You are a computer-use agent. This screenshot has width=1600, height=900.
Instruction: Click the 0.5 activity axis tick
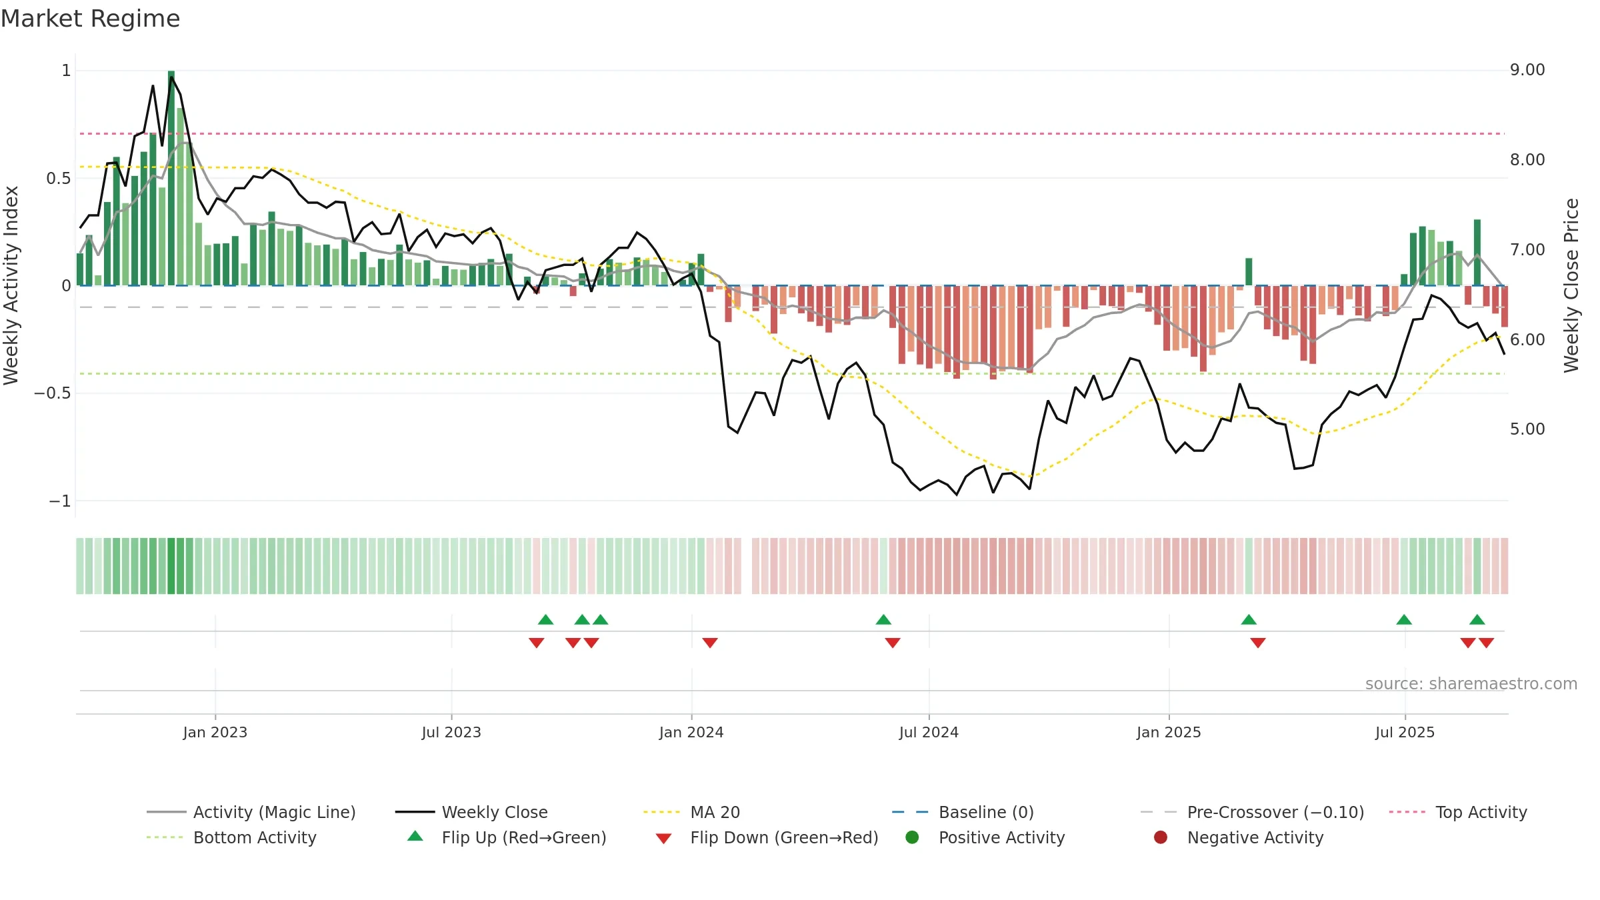click(x=58, y=179)
